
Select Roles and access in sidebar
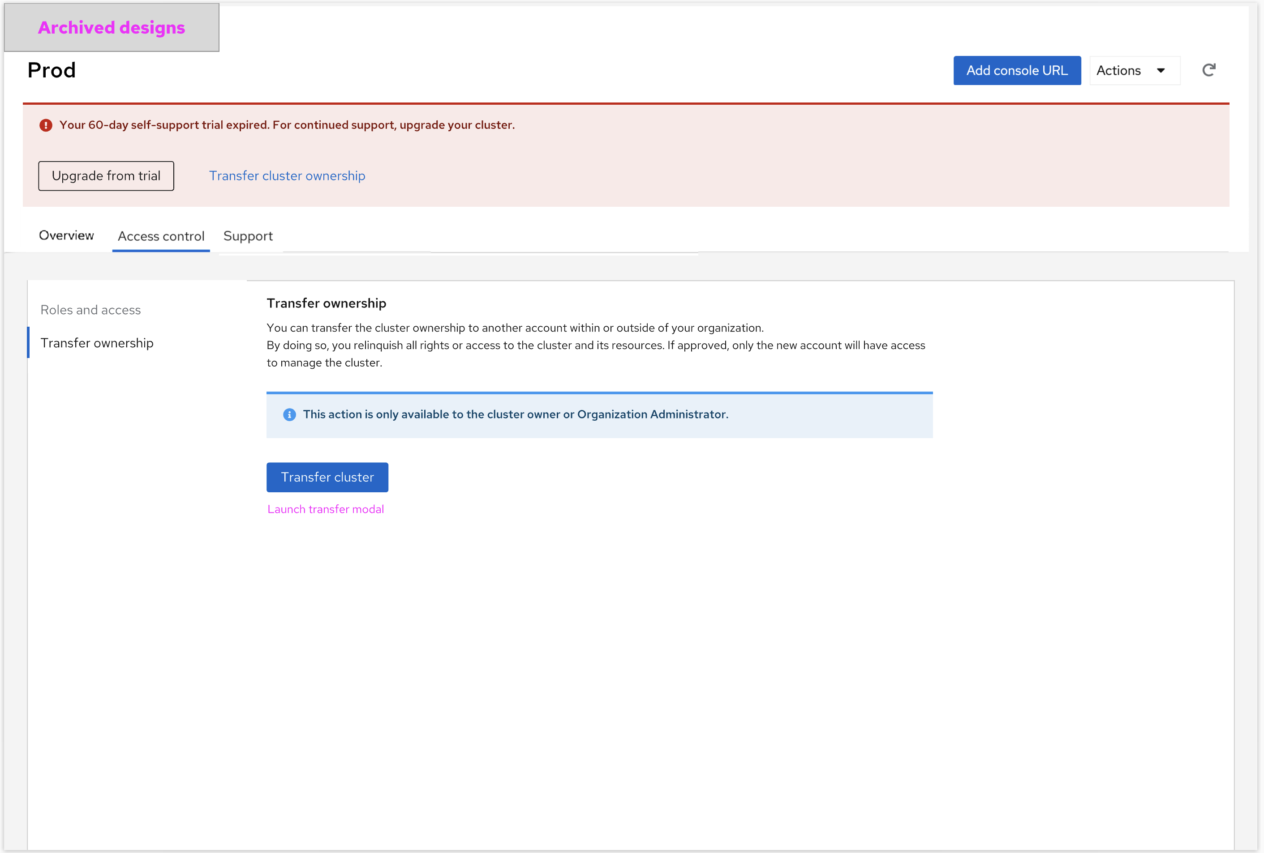tap(91, 310)
